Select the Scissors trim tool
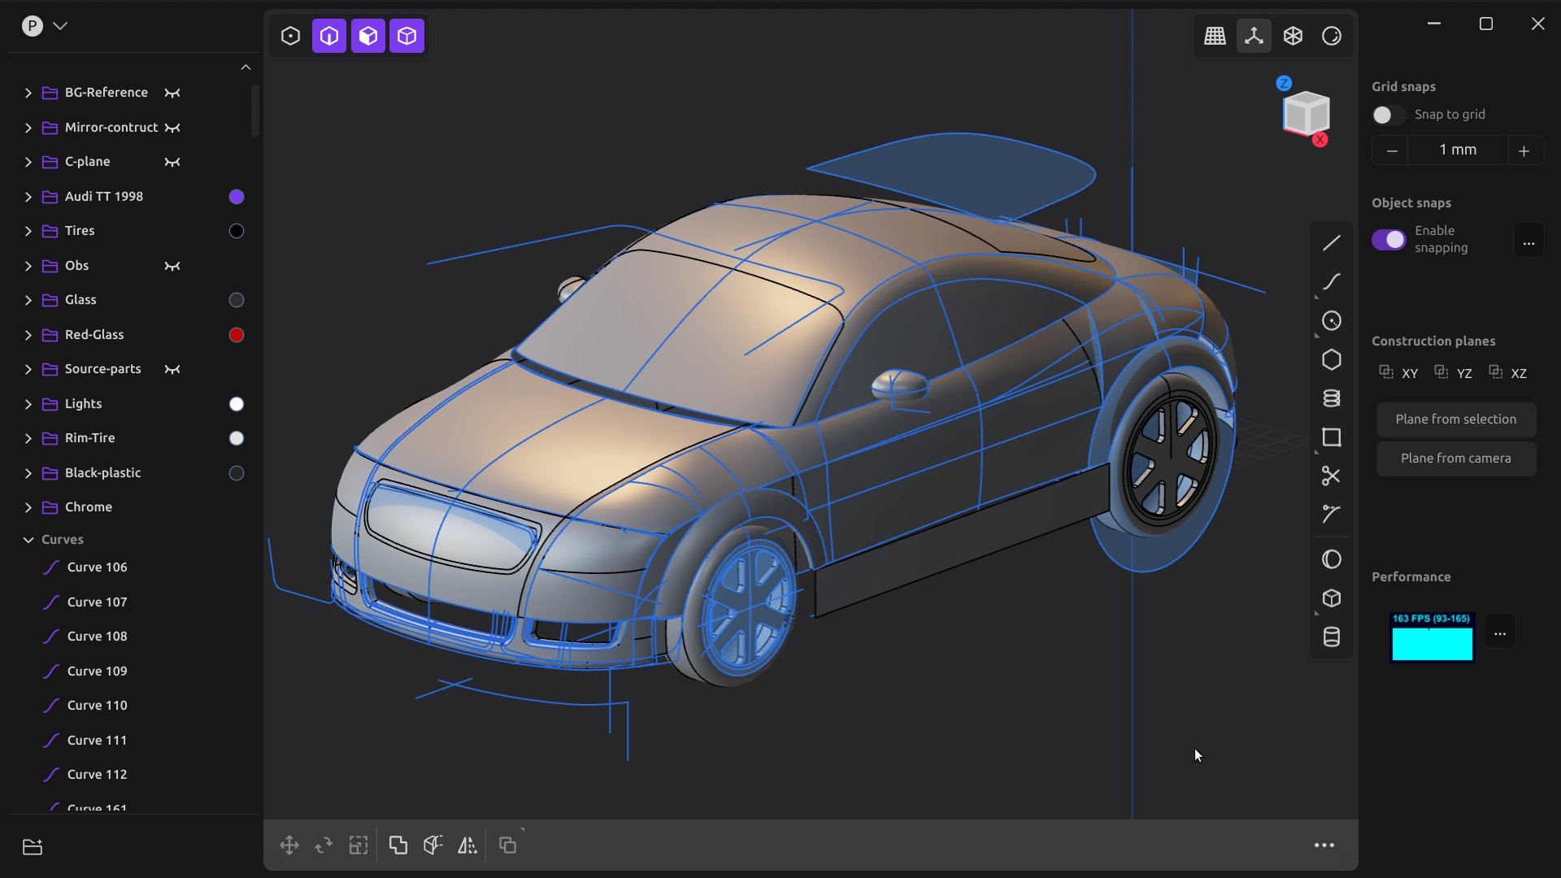 pos(1331,476)
